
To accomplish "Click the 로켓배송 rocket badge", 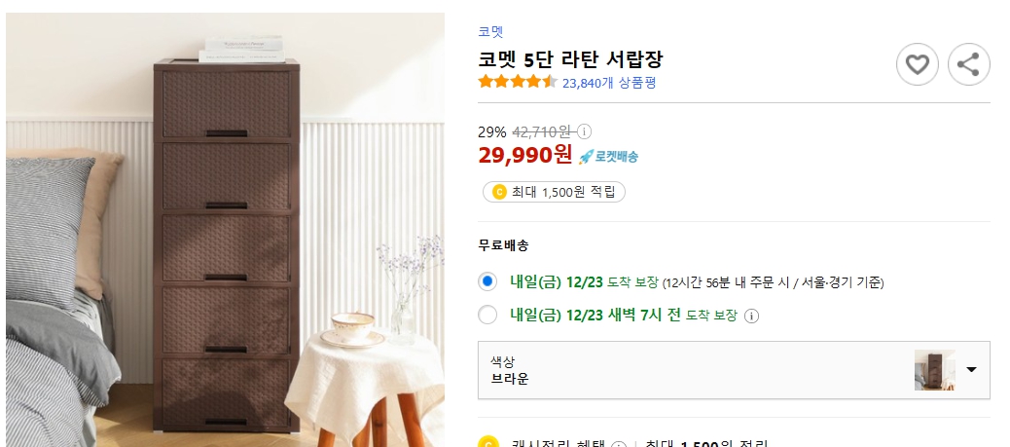I will 609,156.
